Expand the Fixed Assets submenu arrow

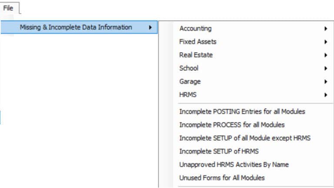[325, 42]
